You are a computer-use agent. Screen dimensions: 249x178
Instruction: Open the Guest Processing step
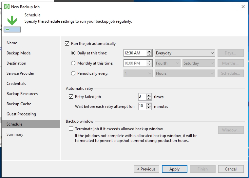coord(21,114)
